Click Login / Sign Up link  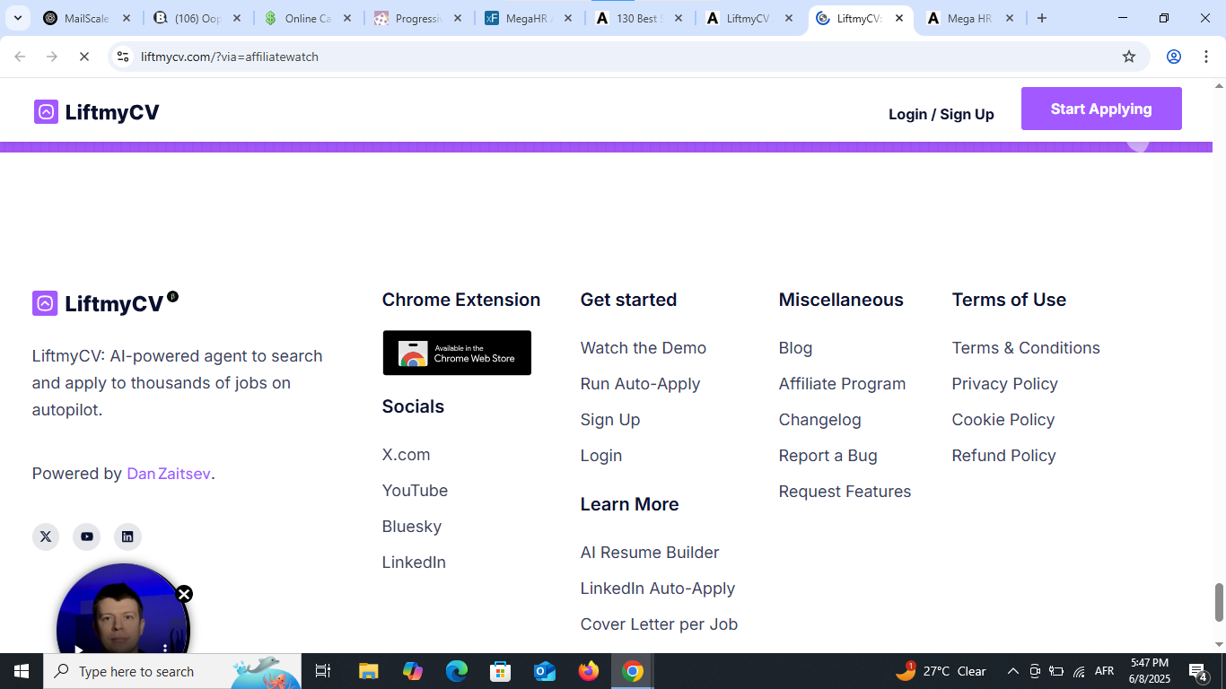click(941, 114)
